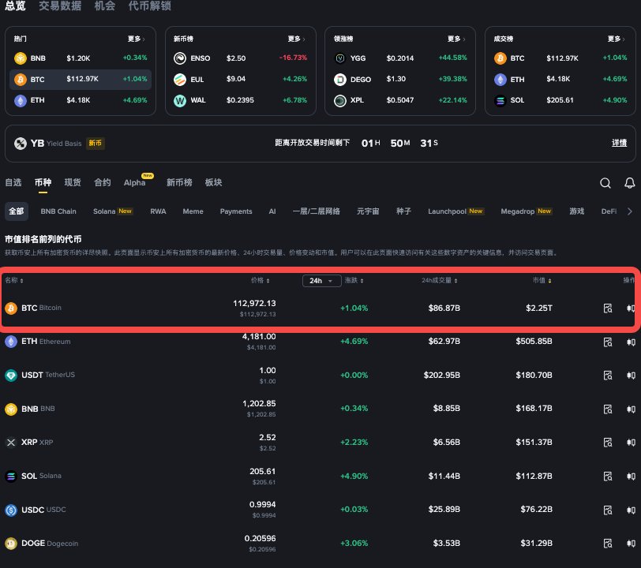Click the candlestick trade icon in SOL table row
Viewport: 641px width, 568px height.
631,476
